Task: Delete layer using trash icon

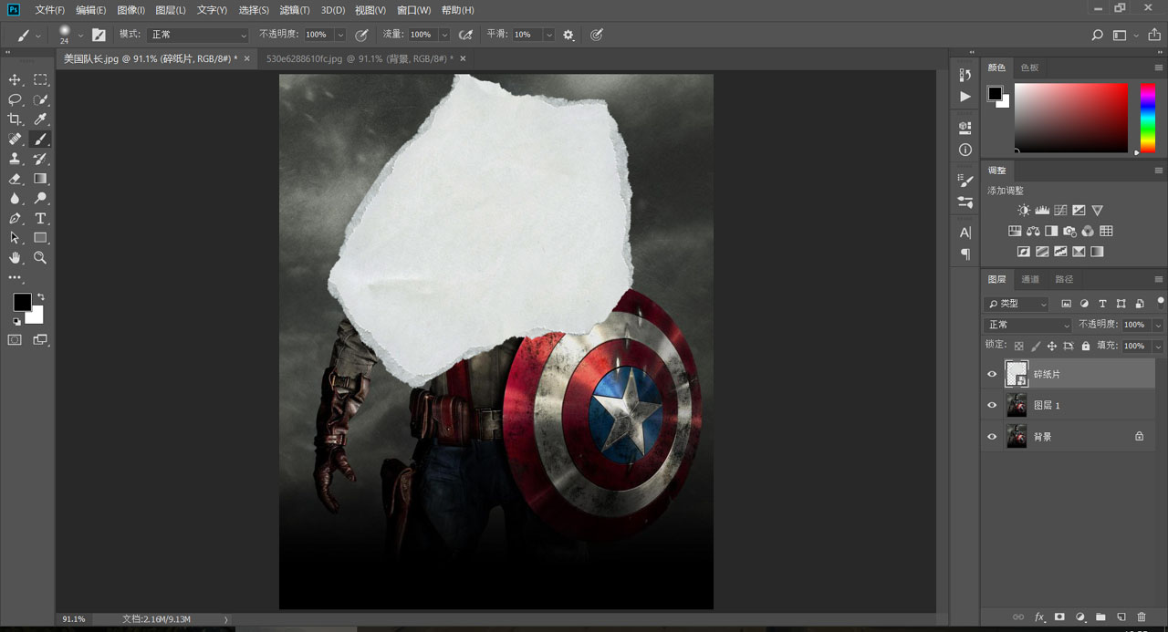Action: click(1142, 617)
